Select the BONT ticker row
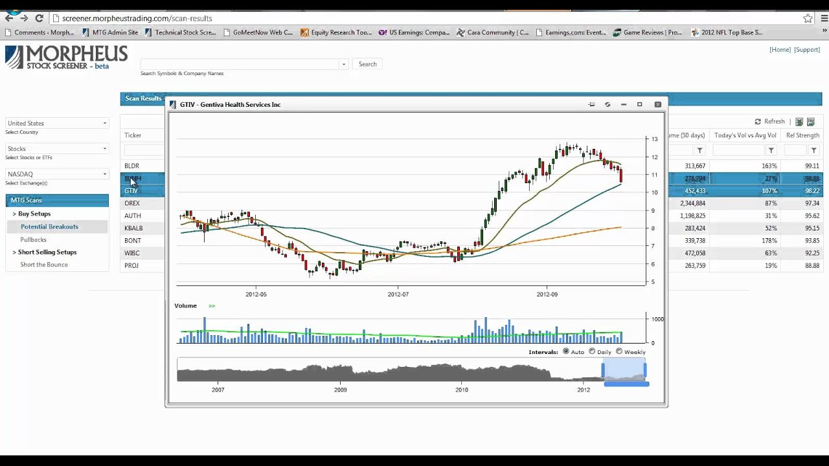 tap(132, 240)
